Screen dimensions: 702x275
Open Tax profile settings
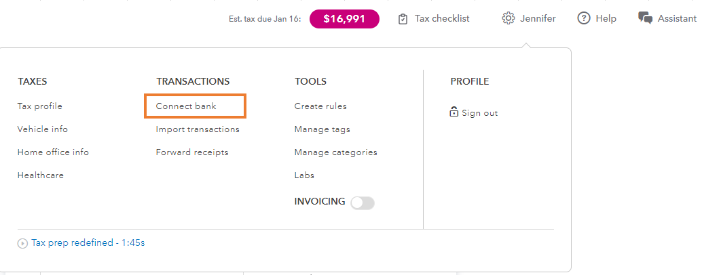(x=40, y=106)
